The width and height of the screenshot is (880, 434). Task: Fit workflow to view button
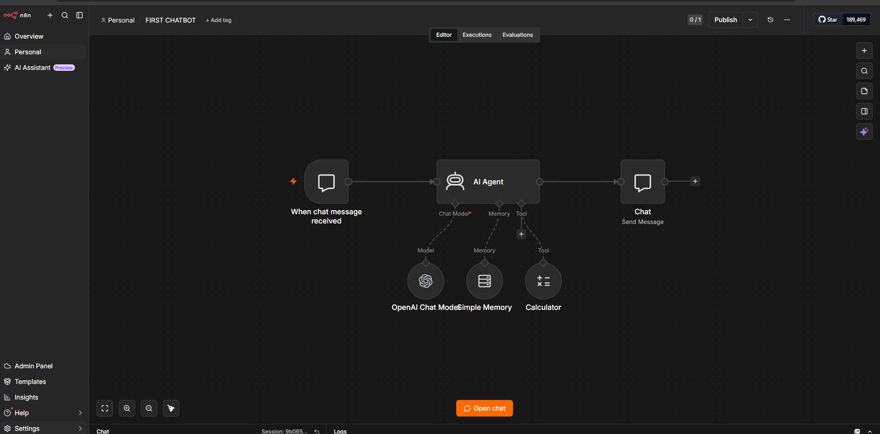click(x=105, y=408)
